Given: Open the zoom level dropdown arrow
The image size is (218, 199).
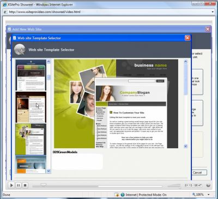Looking at the screenshot, I should coord(209,195).
